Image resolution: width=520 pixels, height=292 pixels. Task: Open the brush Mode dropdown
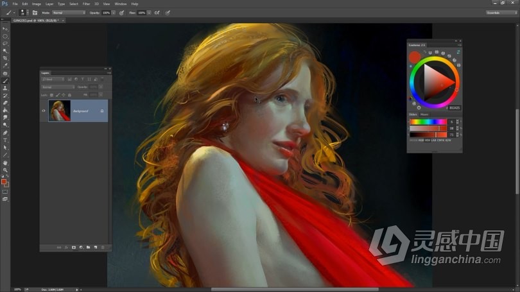69,13
